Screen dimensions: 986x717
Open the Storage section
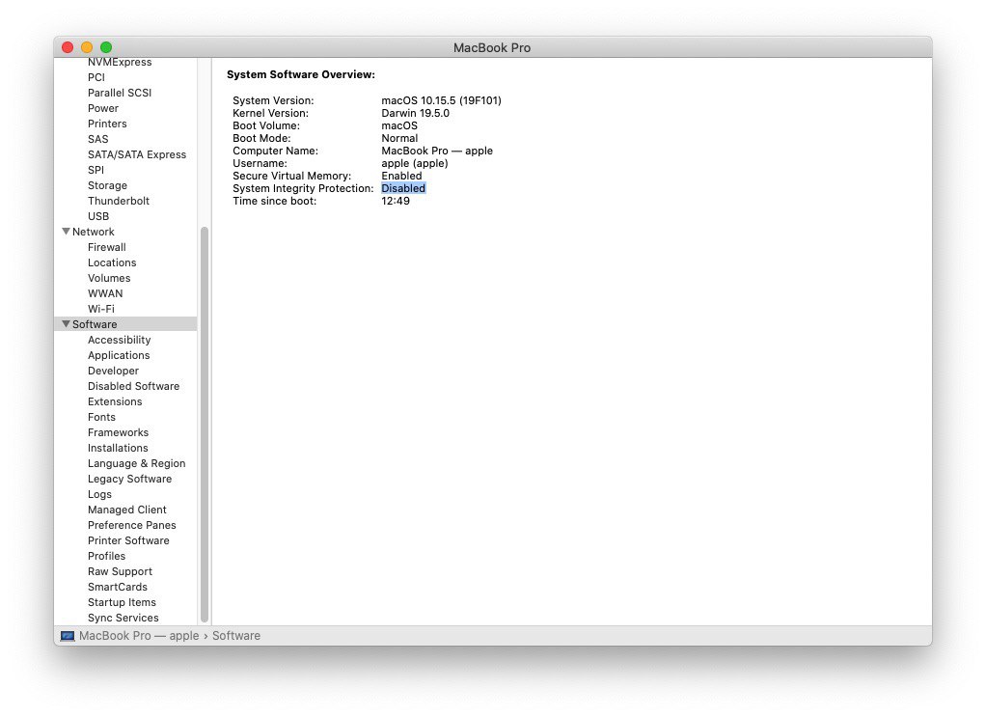point(107,185)
